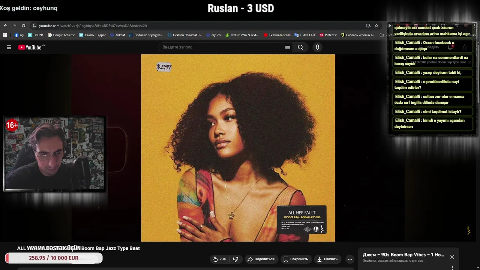The height and width of the screenshot is (270, 480).
Task: Reload the page with the refresh icon
Action: [x=23, y=26]
